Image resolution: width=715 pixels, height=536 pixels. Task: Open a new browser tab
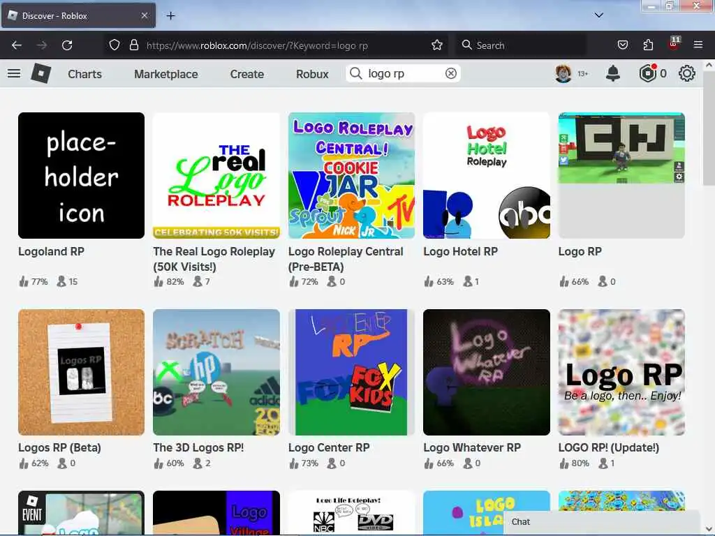click(x=170, y=16)
